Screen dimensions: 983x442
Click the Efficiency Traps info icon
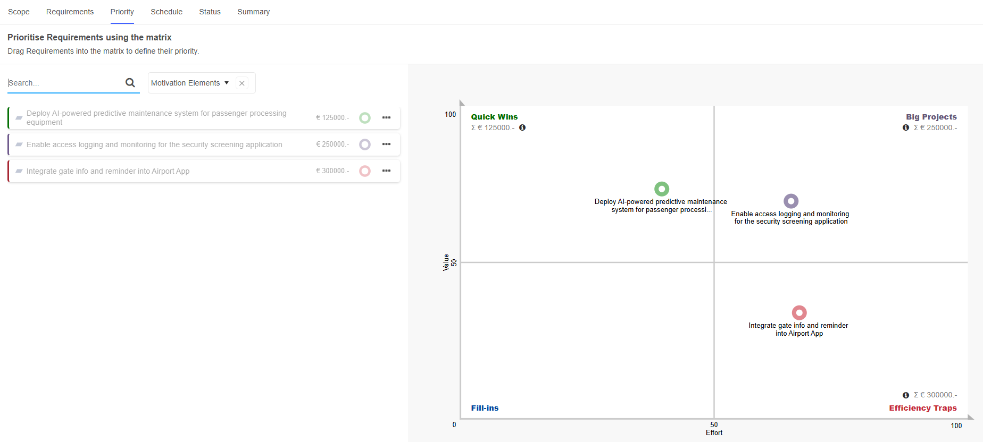906,395
